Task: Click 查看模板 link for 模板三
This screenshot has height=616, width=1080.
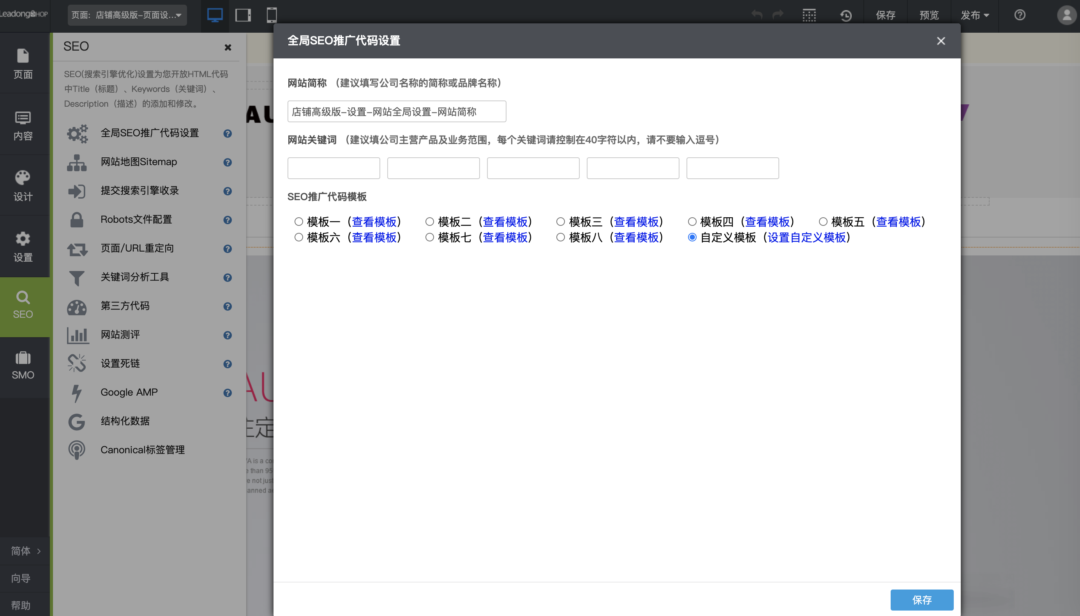Action: coord(637,221)
